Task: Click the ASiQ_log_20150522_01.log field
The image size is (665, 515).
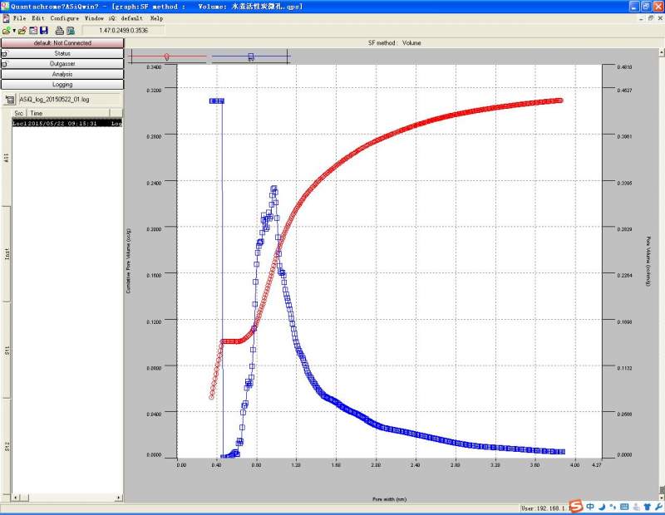Action: [70, 100]
